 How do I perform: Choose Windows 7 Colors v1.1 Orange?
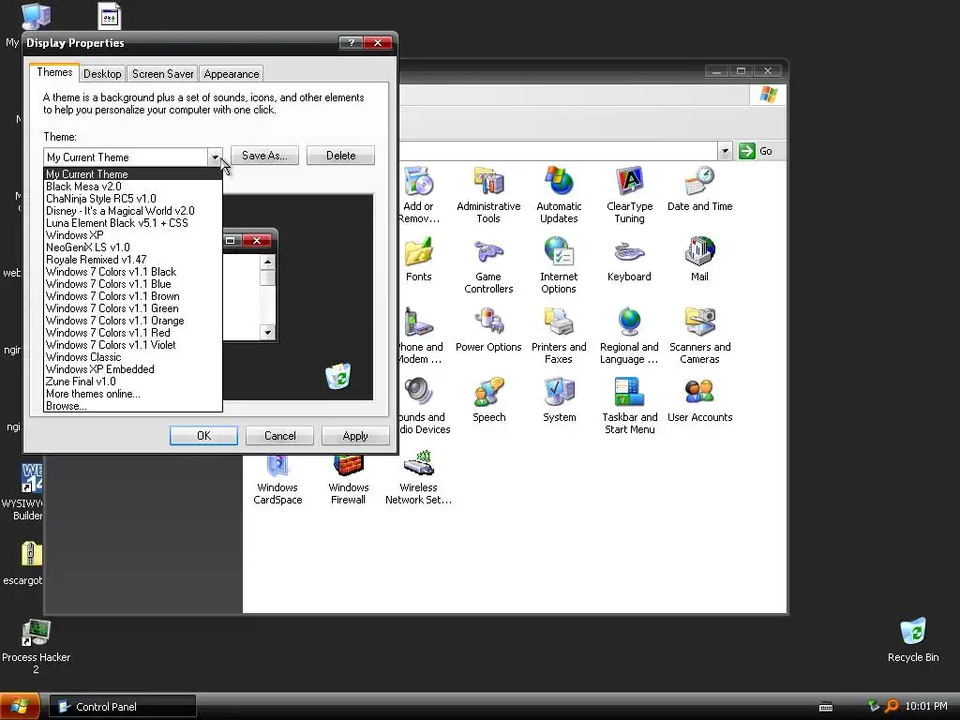click(133, 321)
